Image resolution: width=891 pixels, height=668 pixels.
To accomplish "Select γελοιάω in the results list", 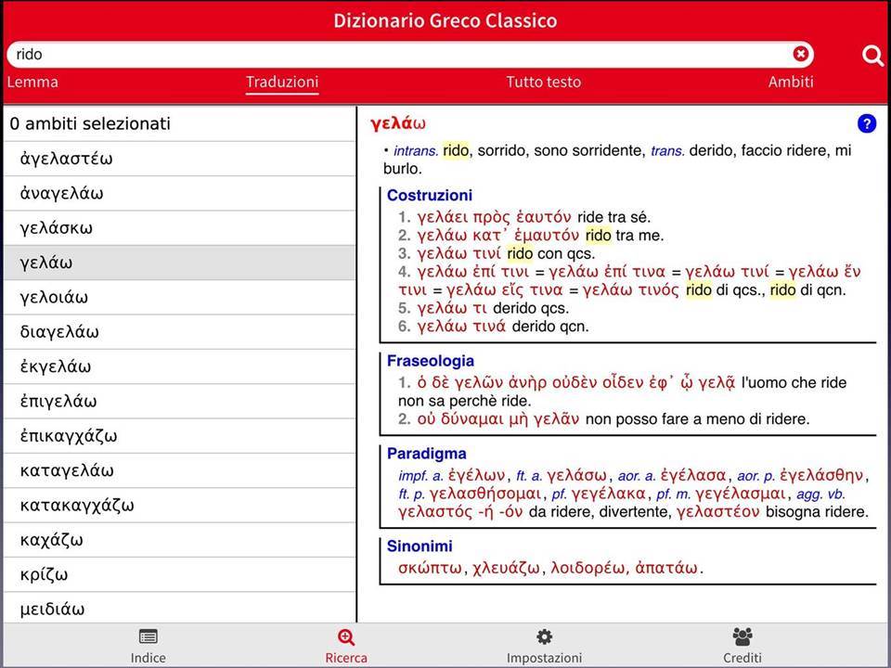I will pyautogui.click(x=179, y=297).
